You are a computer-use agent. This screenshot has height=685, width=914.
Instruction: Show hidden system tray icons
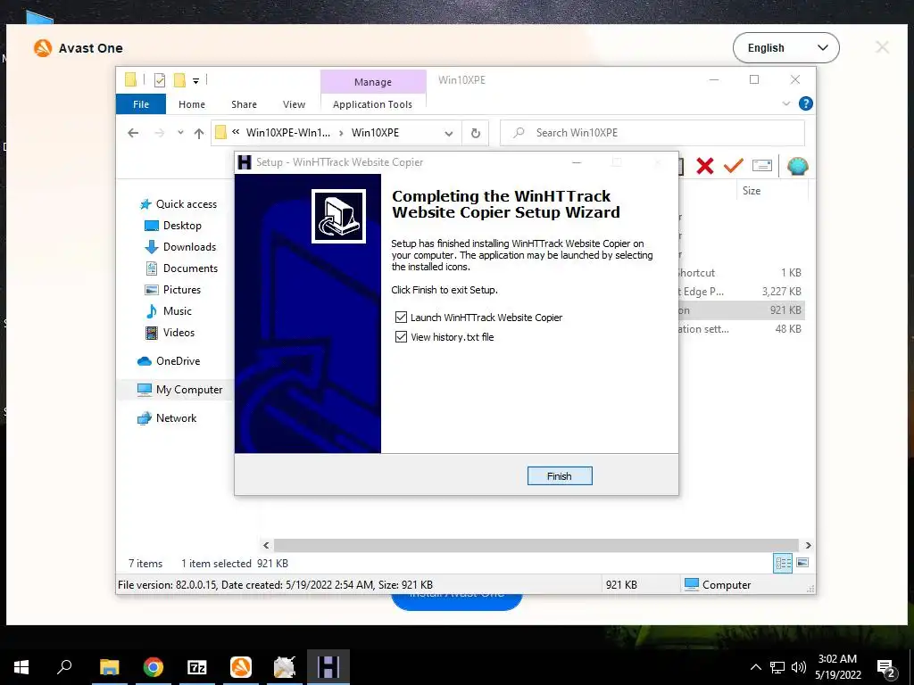[755, 667]
